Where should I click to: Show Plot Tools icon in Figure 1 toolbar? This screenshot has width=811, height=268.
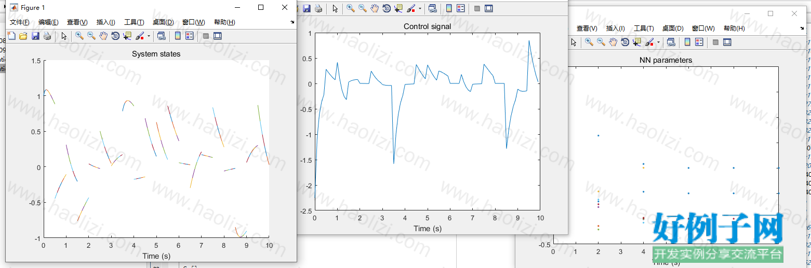(218, 36)
